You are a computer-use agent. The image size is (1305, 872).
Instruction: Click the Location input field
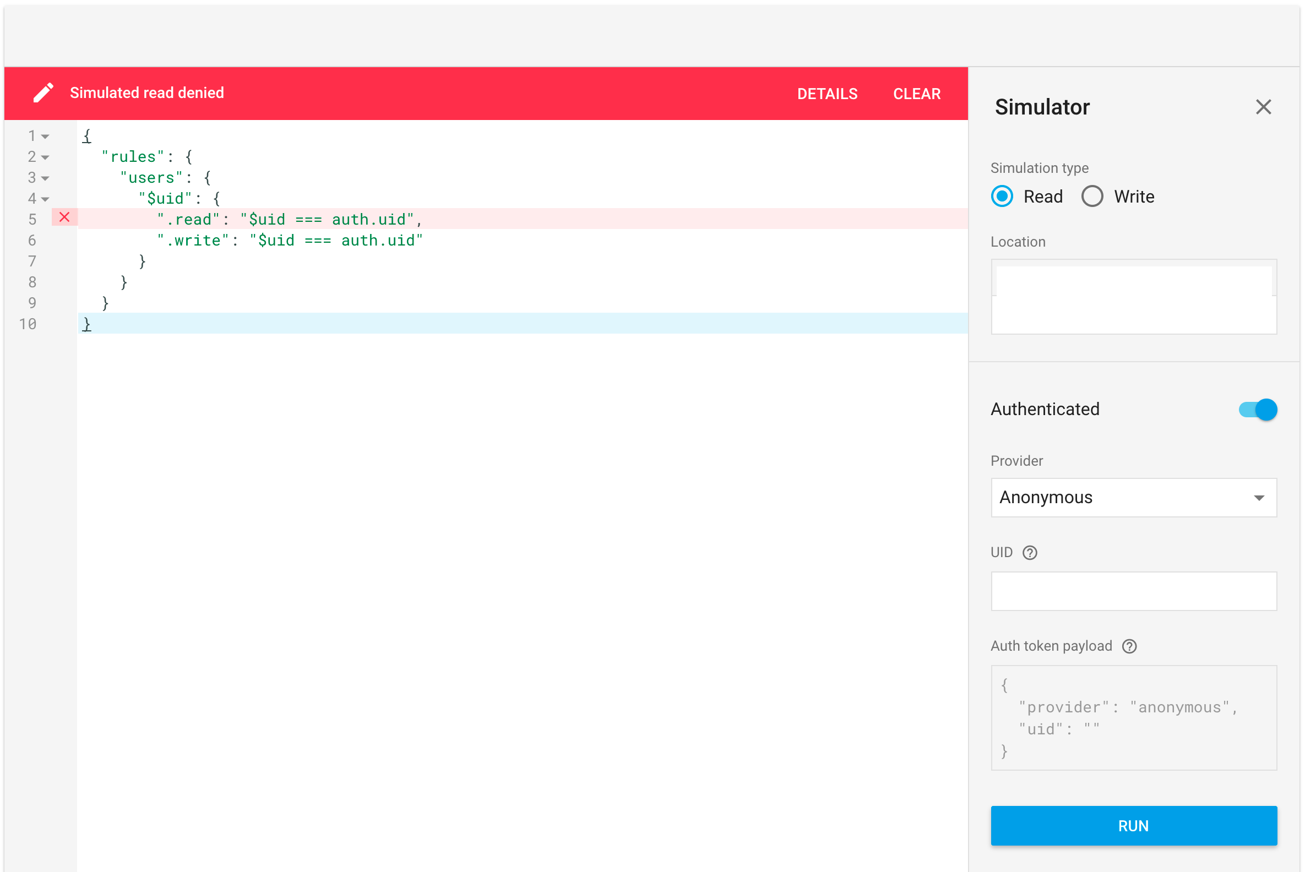1134,296
